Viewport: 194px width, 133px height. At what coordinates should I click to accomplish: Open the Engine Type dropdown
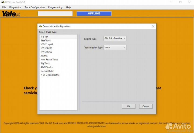[x=115, y=39]
